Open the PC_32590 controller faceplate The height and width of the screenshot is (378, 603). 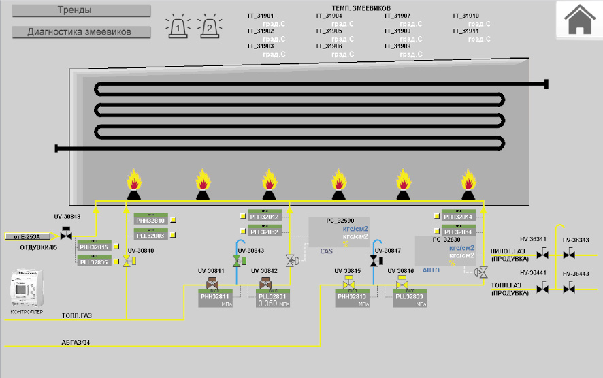pos(339,232)
